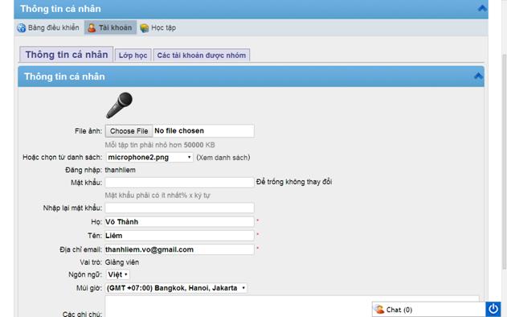
Task: Click the blue power logout icon
Action: pyautogui.click(x=493, y=309)
